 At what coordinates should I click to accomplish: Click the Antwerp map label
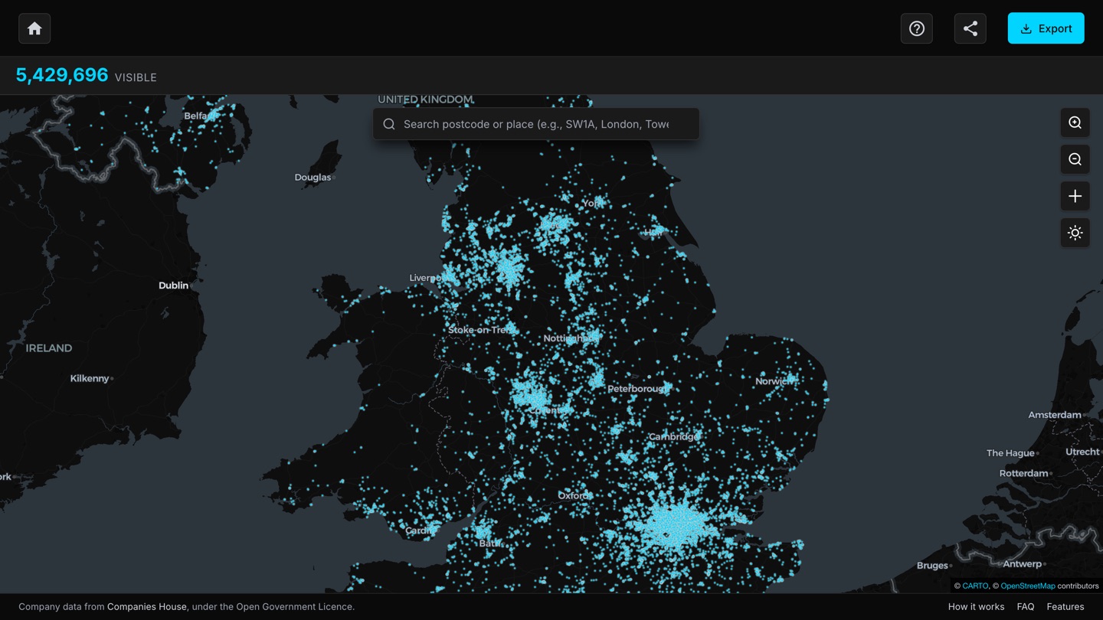(x=1023, y=564)
